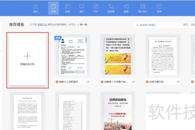Click 换一换 to refresh recommended templates
Viewport: 195px width, 130px height.
(x=82, y=24)
